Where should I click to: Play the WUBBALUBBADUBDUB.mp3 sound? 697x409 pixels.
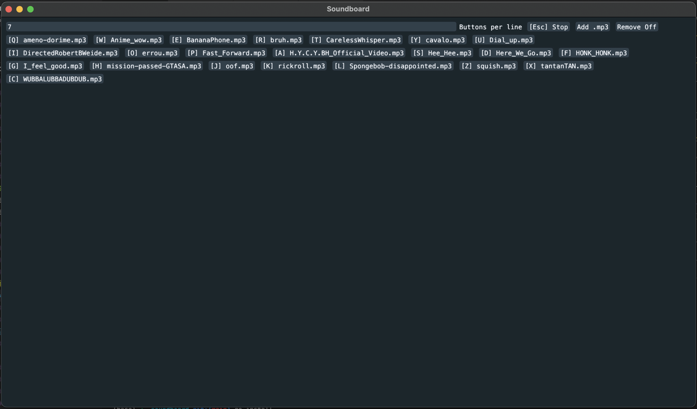(55, 79)
